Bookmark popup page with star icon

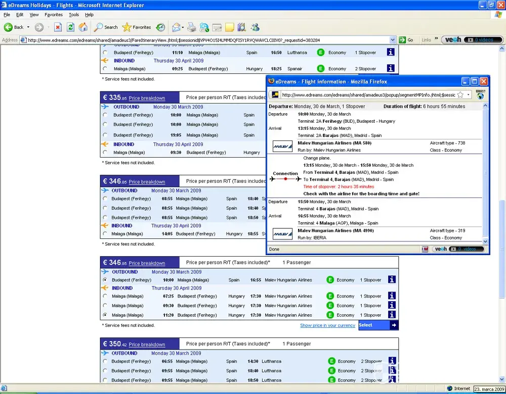460,94
